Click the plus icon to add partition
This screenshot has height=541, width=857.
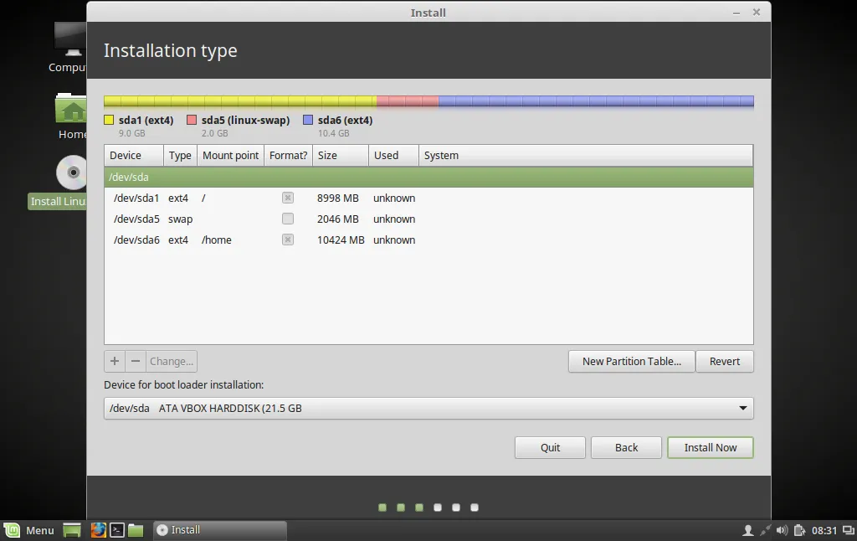pyautogui.click(x=114, y=361)
